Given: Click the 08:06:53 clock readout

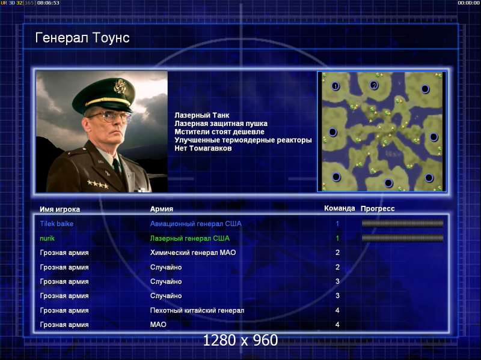Looking at the screenshot, I should [x=48, y=3].
